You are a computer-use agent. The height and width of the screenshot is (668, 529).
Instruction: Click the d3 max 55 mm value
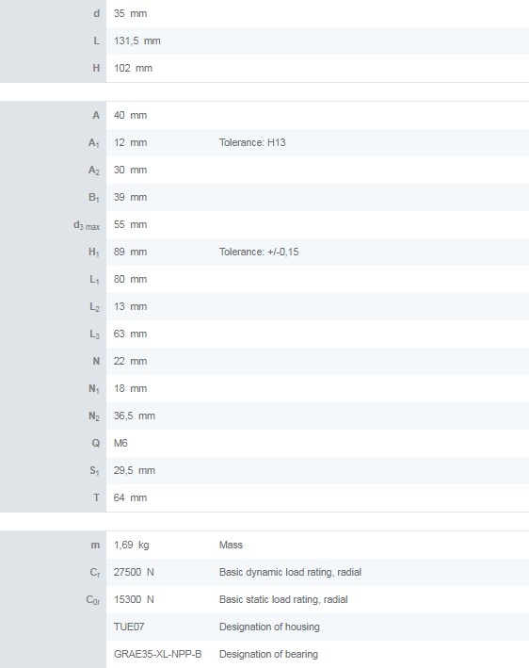tap(130, 224)
